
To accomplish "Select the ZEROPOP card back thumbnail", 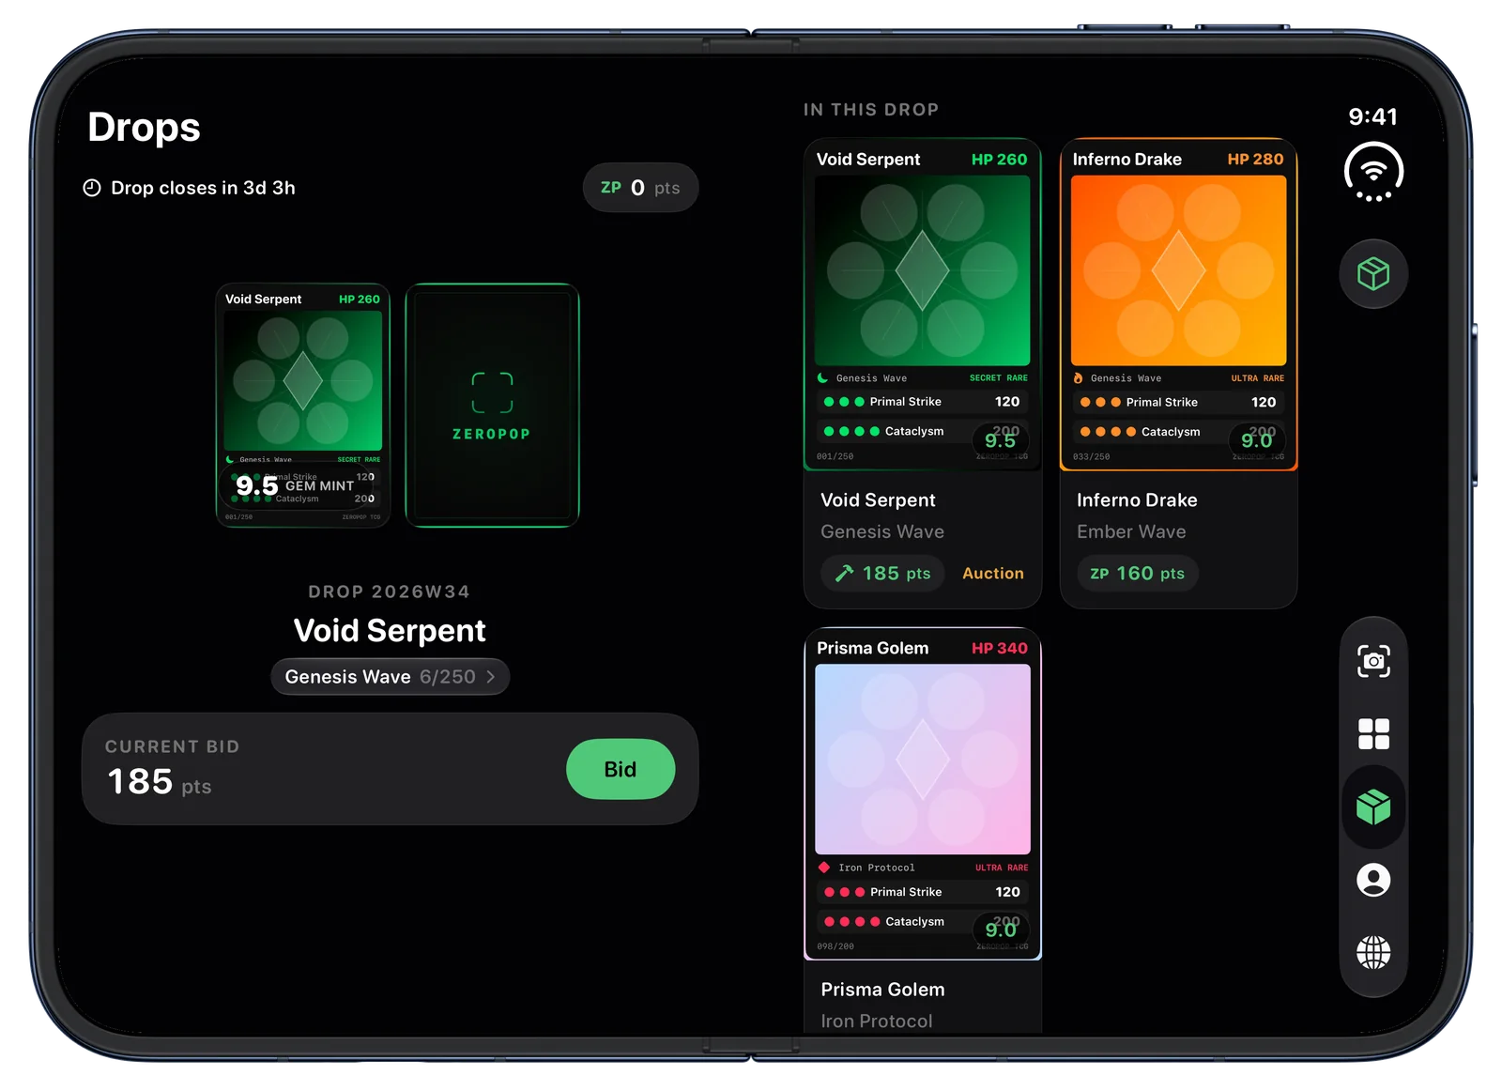I will tap(492, 405).
